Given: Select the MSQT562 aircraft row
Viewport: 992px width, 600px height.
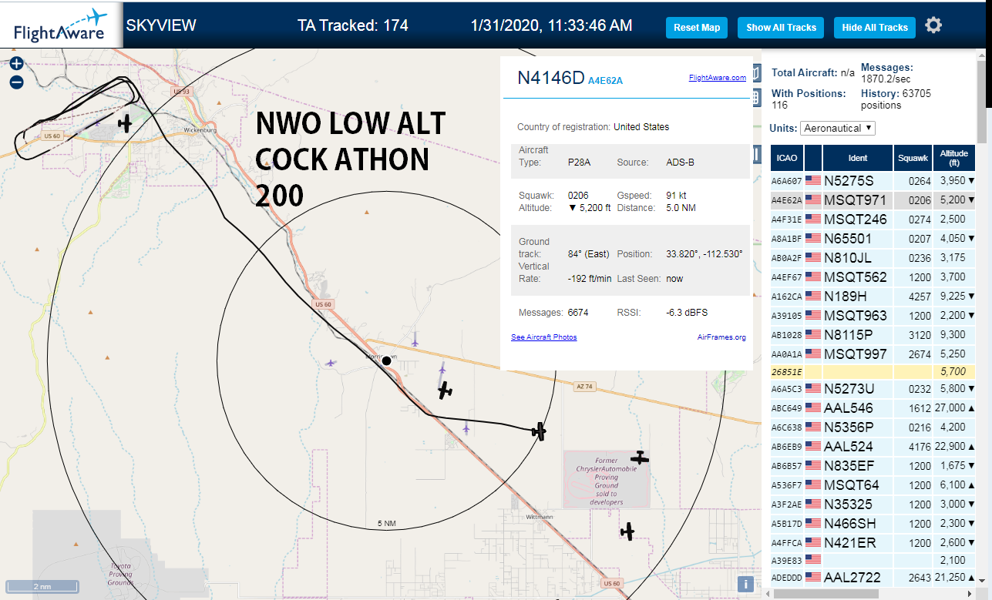Looking at the screenshot, I should (873, 277).
